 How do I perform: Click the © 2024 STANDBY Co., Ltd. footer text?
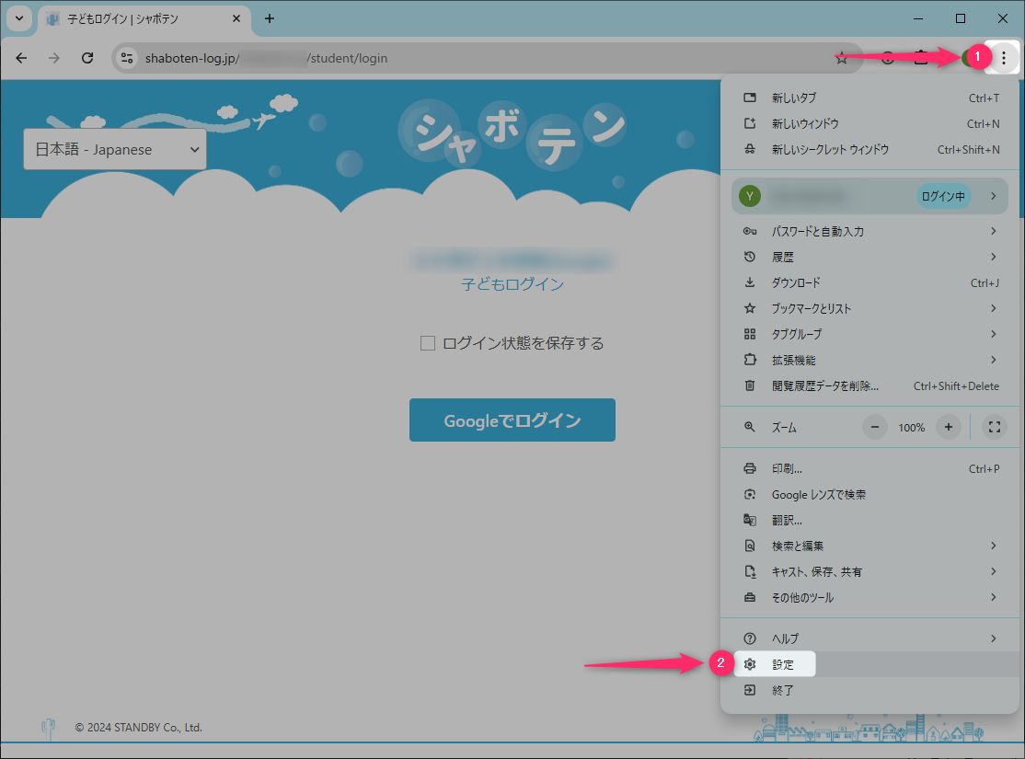click(x=139, y=728)
